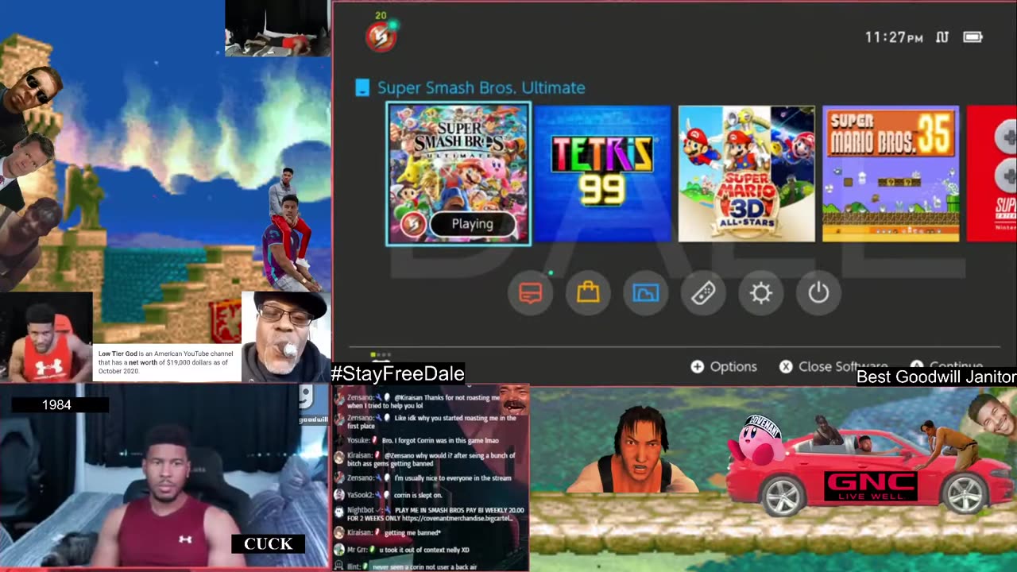1017x572 pixels.
Task: Open Super Mario 3D All-Stars tile
Action: point(747,174)
